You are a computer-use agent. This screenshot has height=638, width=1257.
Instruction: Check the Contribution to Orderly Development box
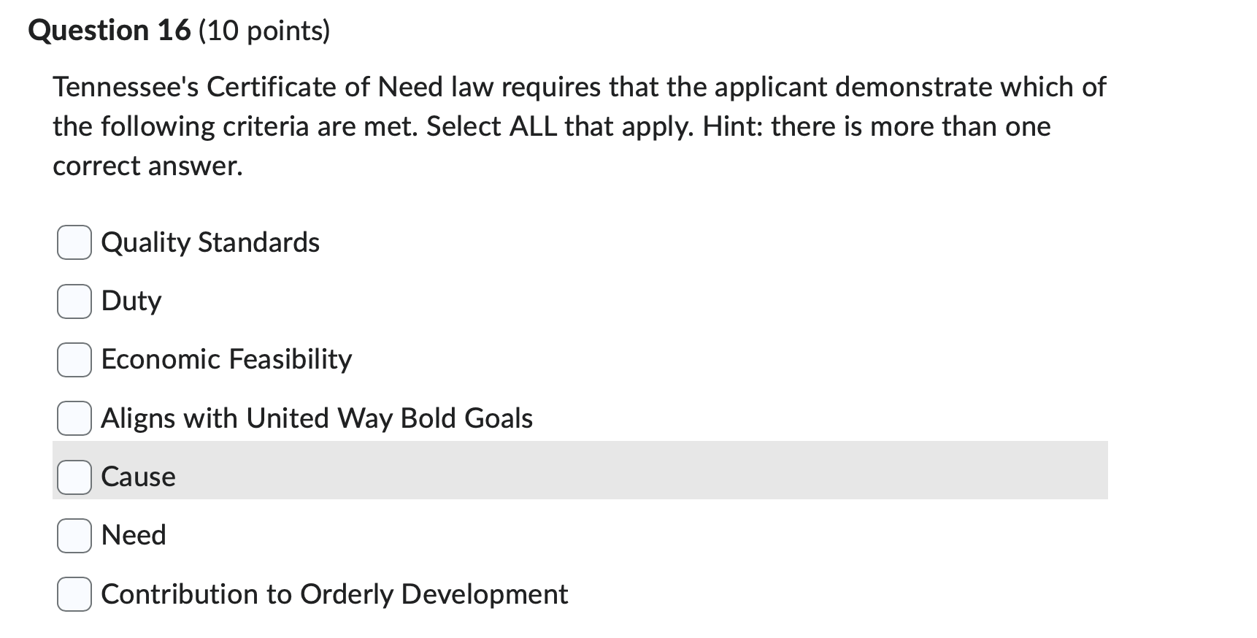point(74,594)
